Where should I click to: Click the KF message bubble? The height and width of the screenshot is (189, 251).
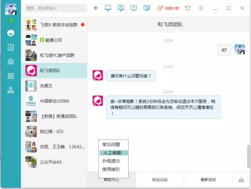tap(224, 50)
